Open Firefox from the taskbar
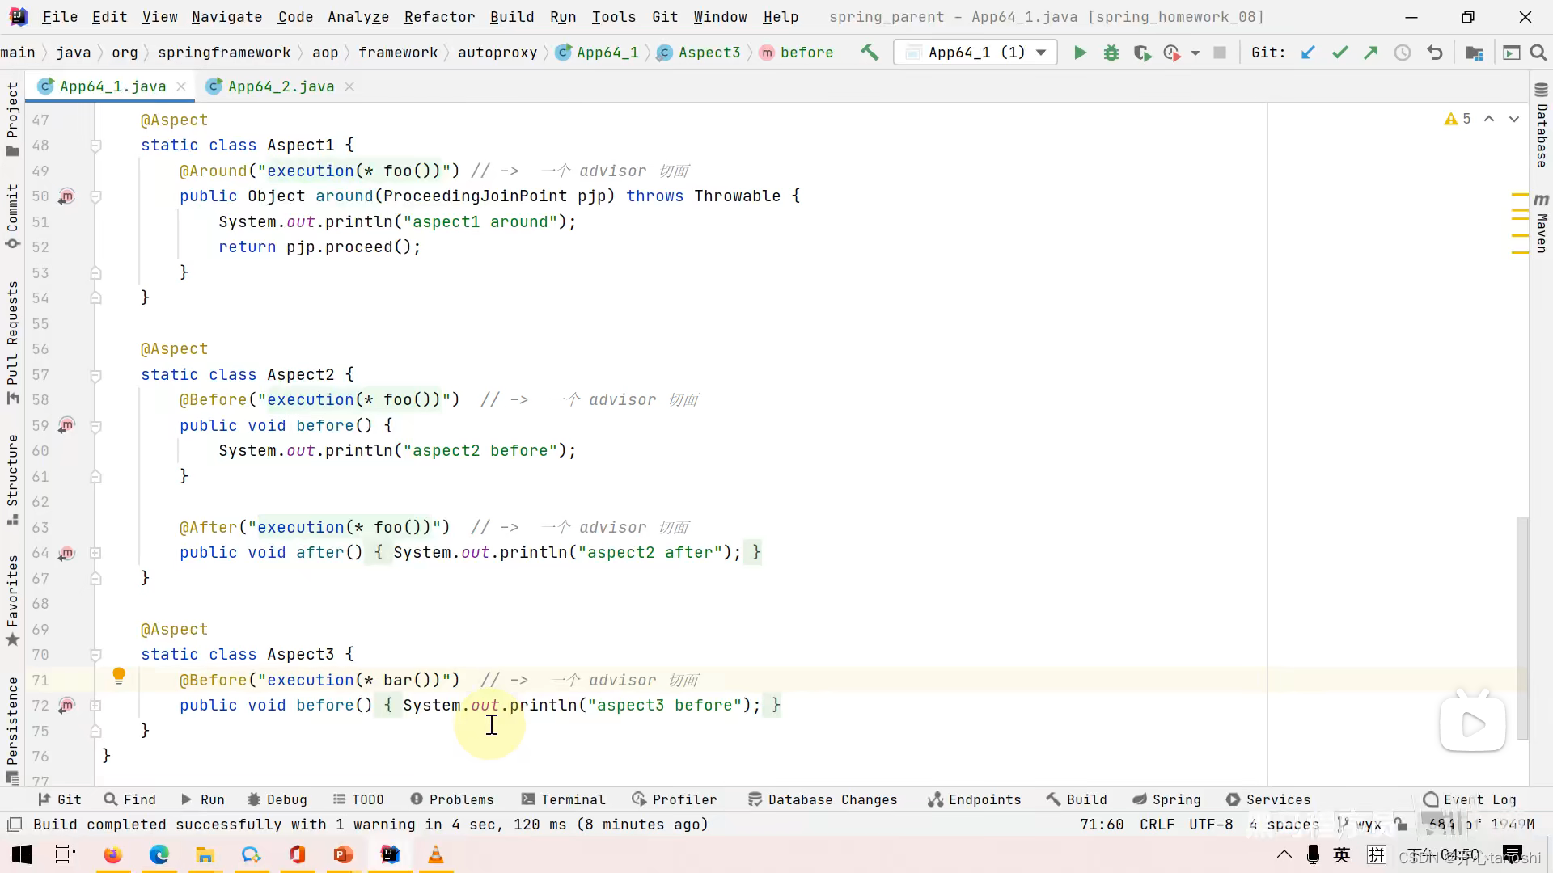This screenshot has width=1553, height=873. tap(112, 854)
